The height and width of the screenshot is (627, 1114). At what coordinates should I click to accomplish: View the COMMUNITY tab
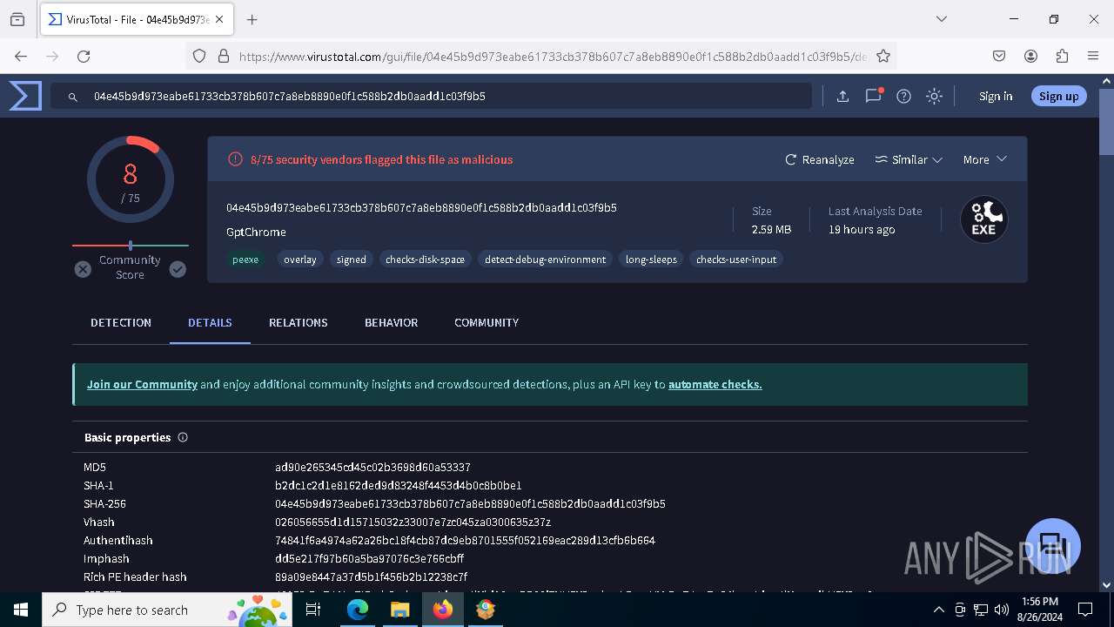tap(487, 322)
